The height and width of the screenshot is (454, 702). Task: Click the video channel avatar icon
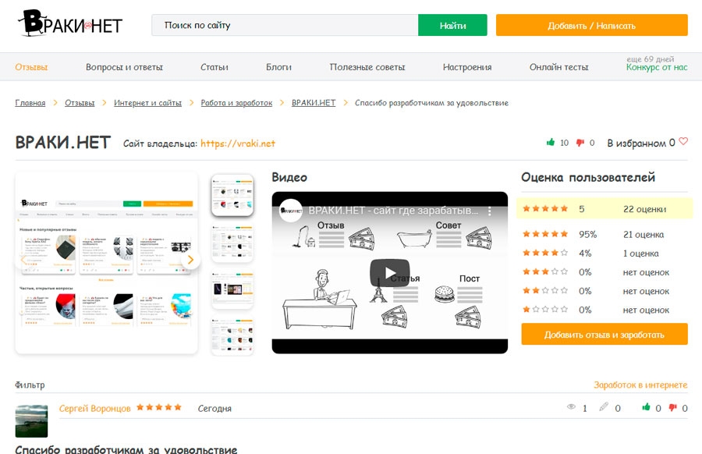coord(291,211)
